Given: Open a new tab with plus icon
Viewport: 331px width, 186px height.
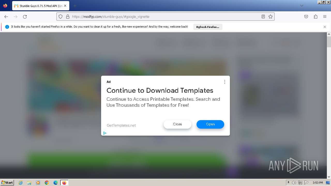Looking at the screenshot, I should click(x=75, y=6).
